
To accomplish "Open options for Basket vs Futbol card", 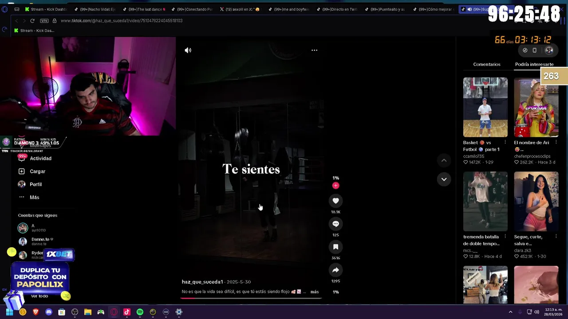I will (x=505, y=142).
